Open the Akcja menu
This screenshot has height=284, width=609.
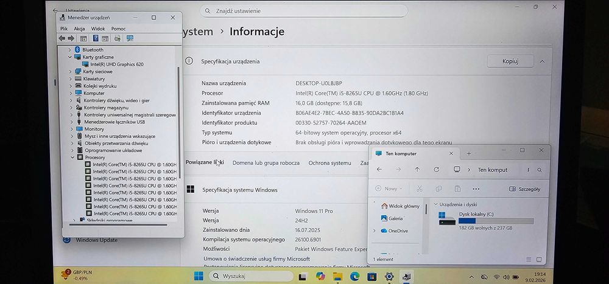point(79,29)
